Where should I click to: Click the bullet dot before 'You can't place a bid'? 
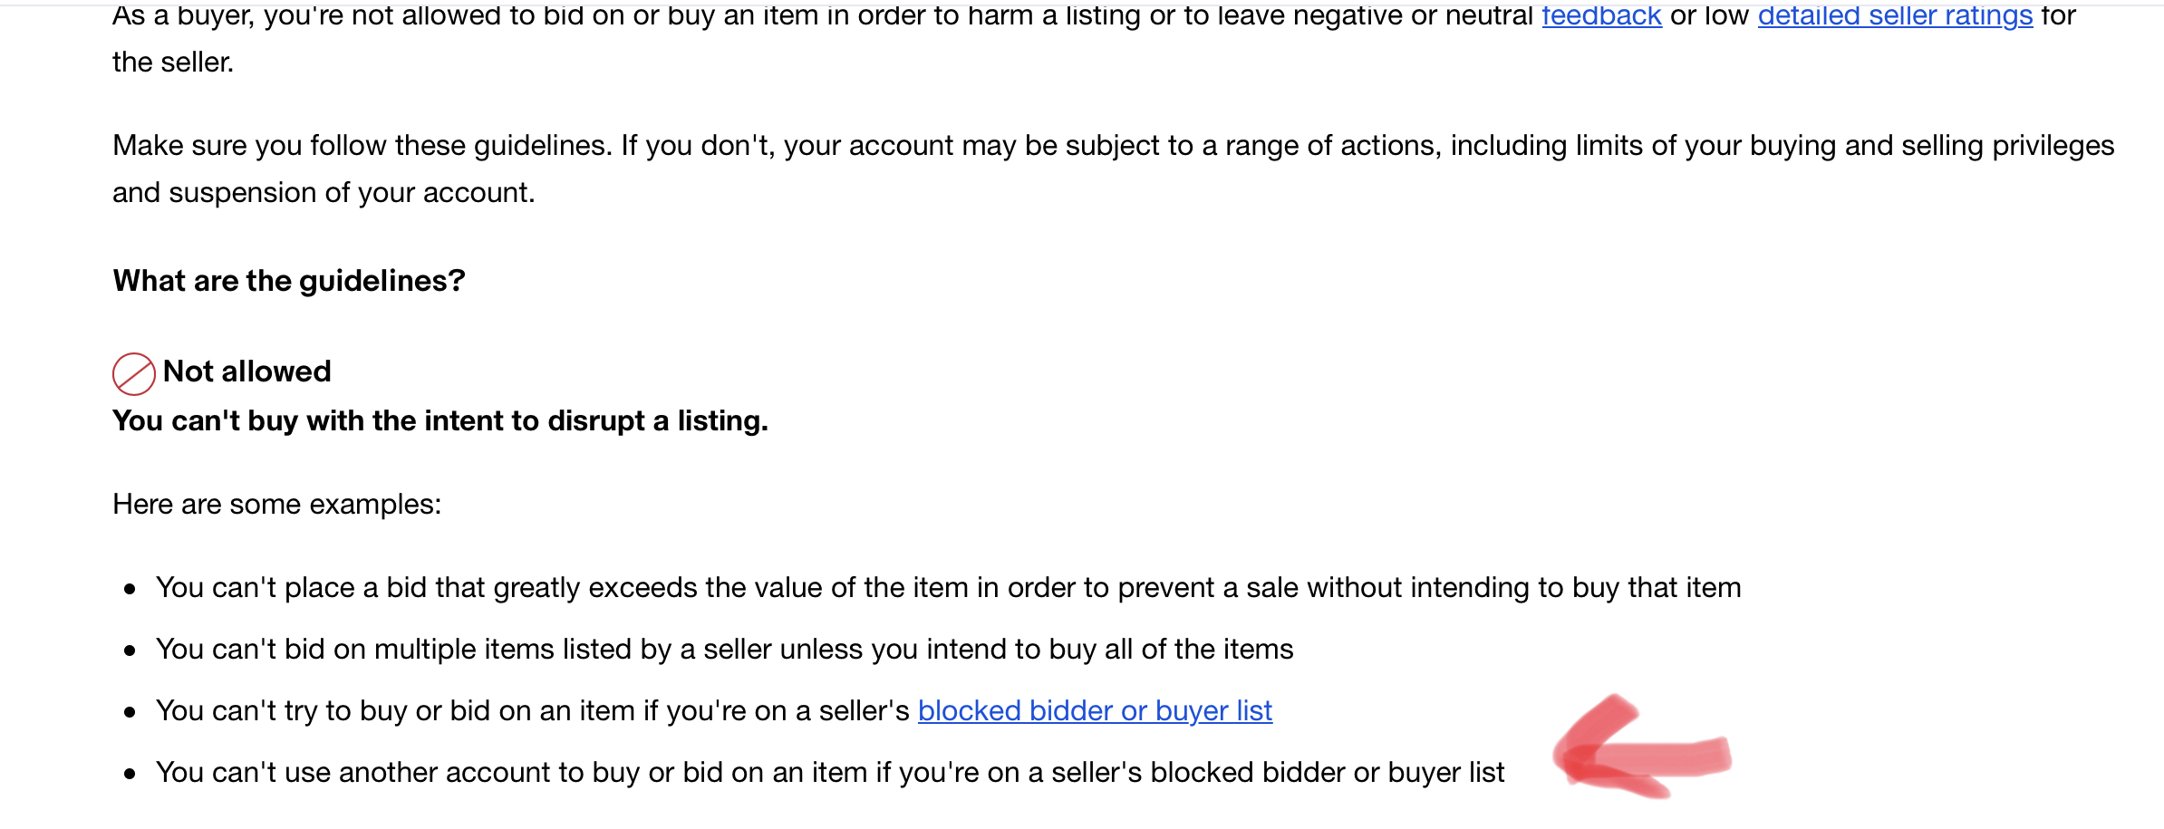[x=130, y=590]
